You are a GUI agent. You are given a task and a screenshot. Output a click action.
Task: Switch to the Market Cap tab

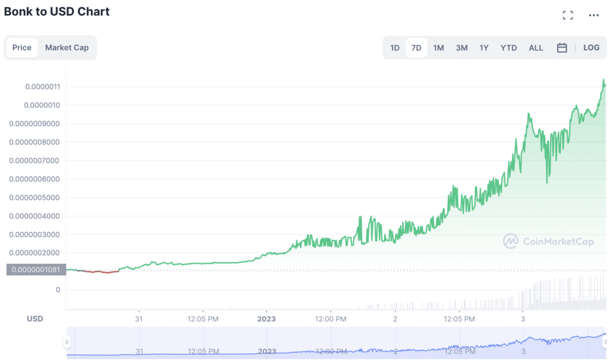click(x=67, y=47)
